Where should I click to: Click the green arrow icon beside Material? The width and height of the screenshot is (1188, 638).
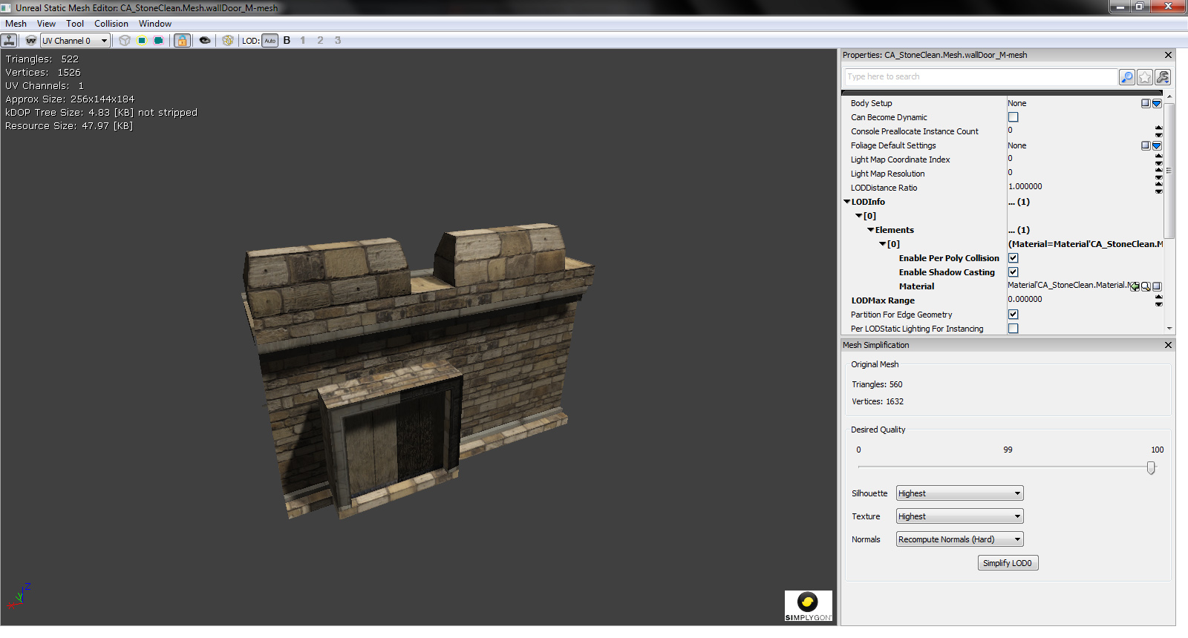1135,286
